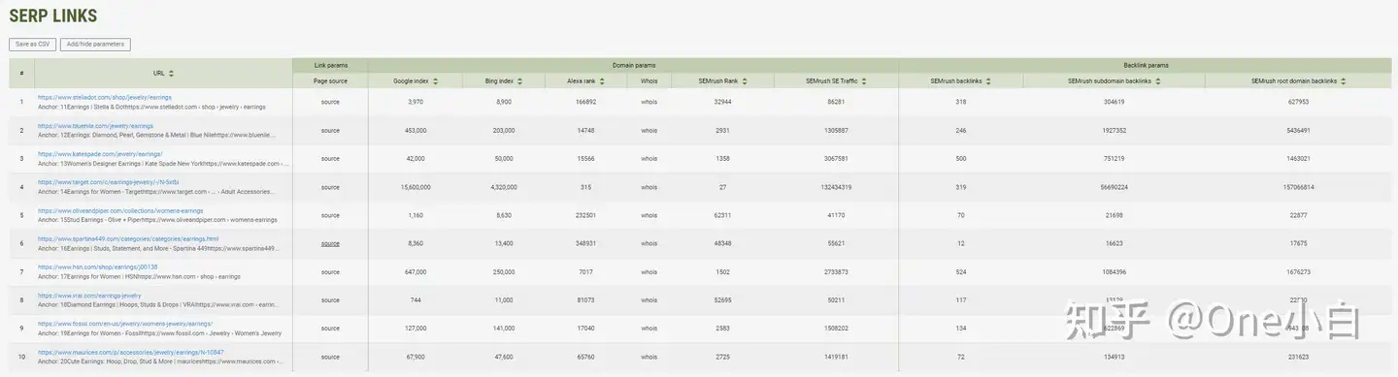Sort by SEMrush subdomain backlinks arrows
The height and width of the screenshot is (377, 1398).
(1157, 81)
